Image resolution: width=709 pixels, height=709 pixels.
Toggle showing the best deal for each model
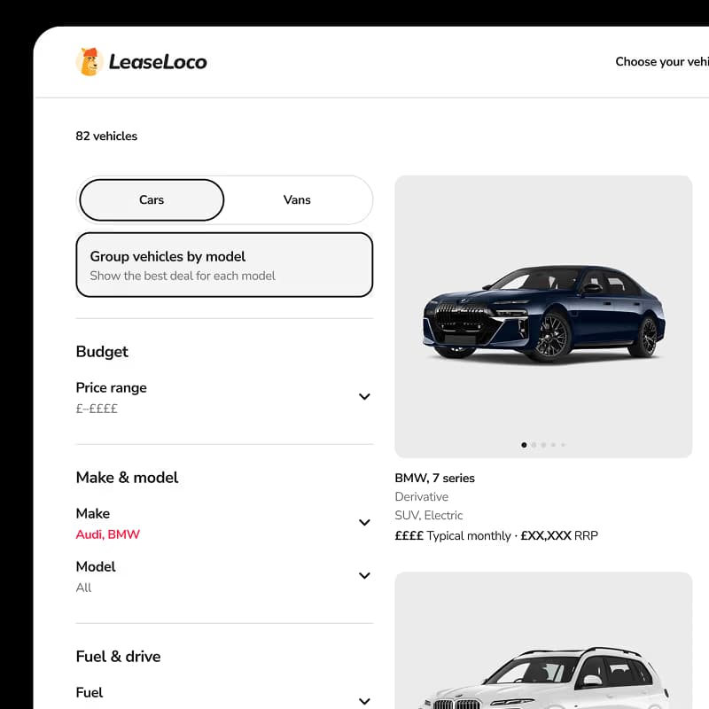click(224, 264)
